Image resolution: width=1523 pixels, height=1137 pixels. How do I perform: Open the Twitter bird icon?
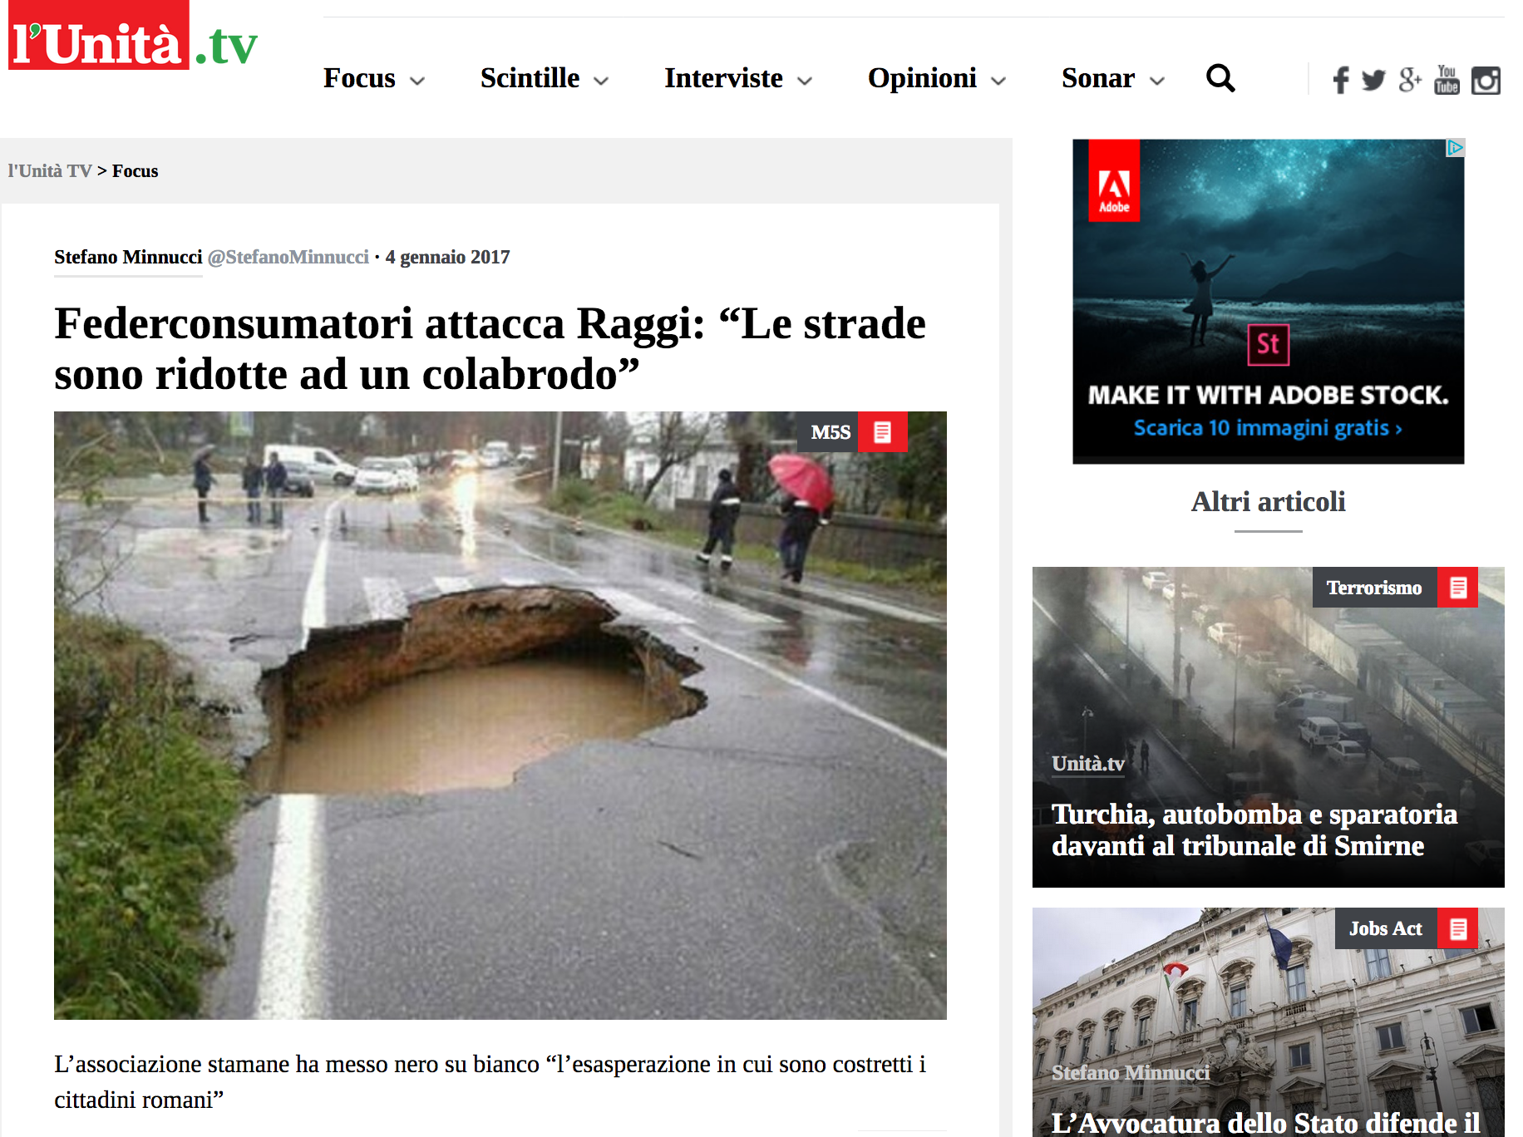click(x=1373, y=80)
